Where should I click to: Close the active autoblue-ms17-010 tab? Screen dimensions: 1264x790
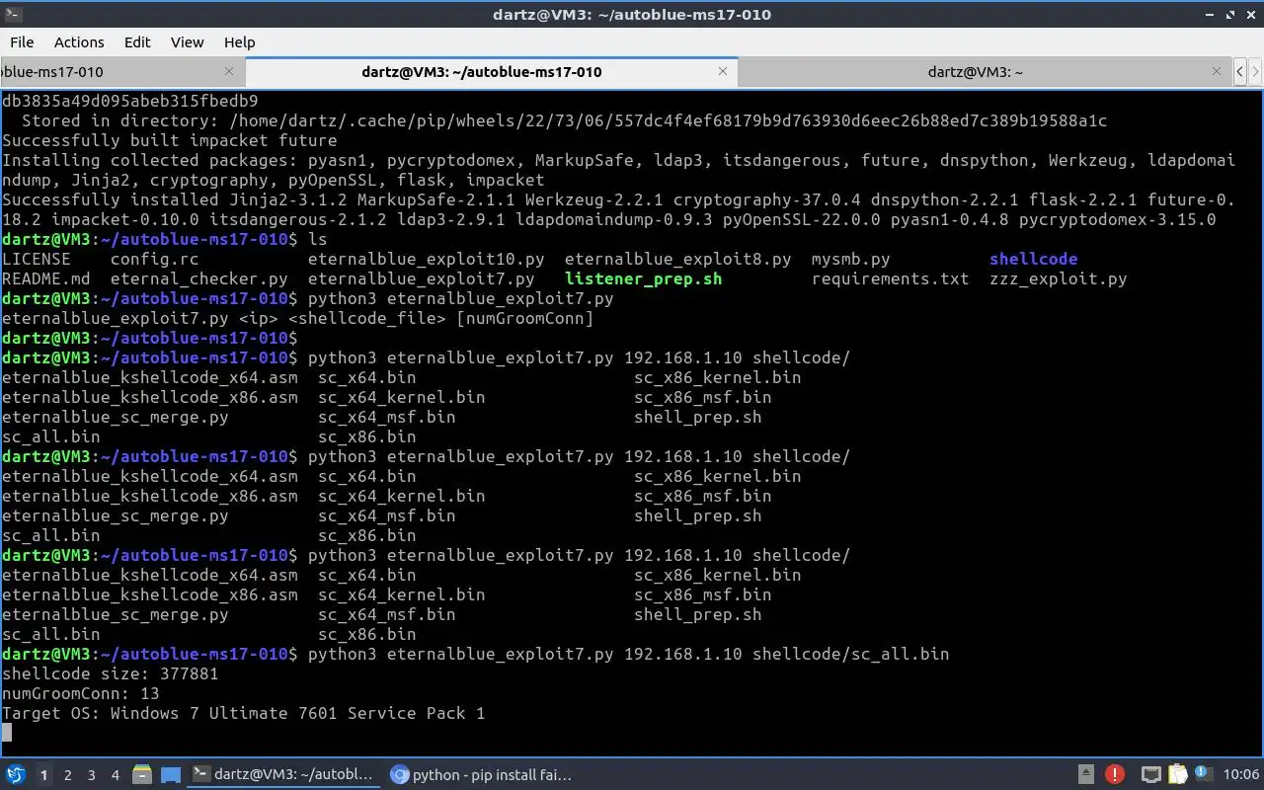tap(723, 71)
